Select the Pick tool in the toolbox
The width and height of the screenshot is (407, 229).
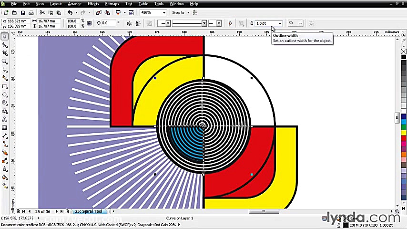pyautogui.click(x=5, y=36)
